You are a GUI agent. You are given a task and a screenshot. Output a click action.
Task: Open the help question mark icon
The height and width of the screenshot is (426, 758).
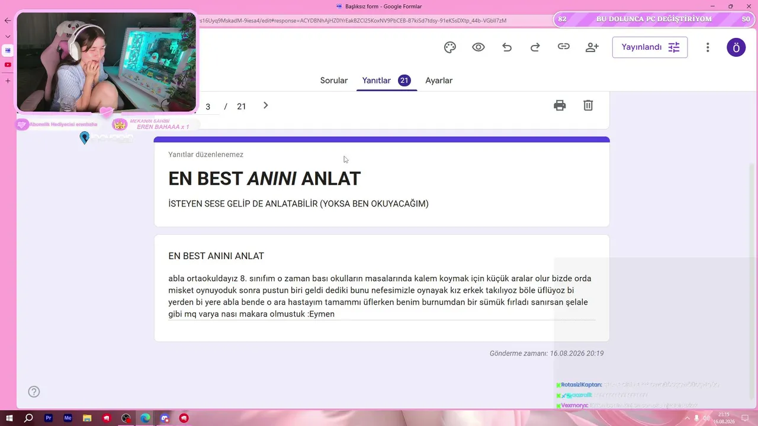click(x=34, y=392)
